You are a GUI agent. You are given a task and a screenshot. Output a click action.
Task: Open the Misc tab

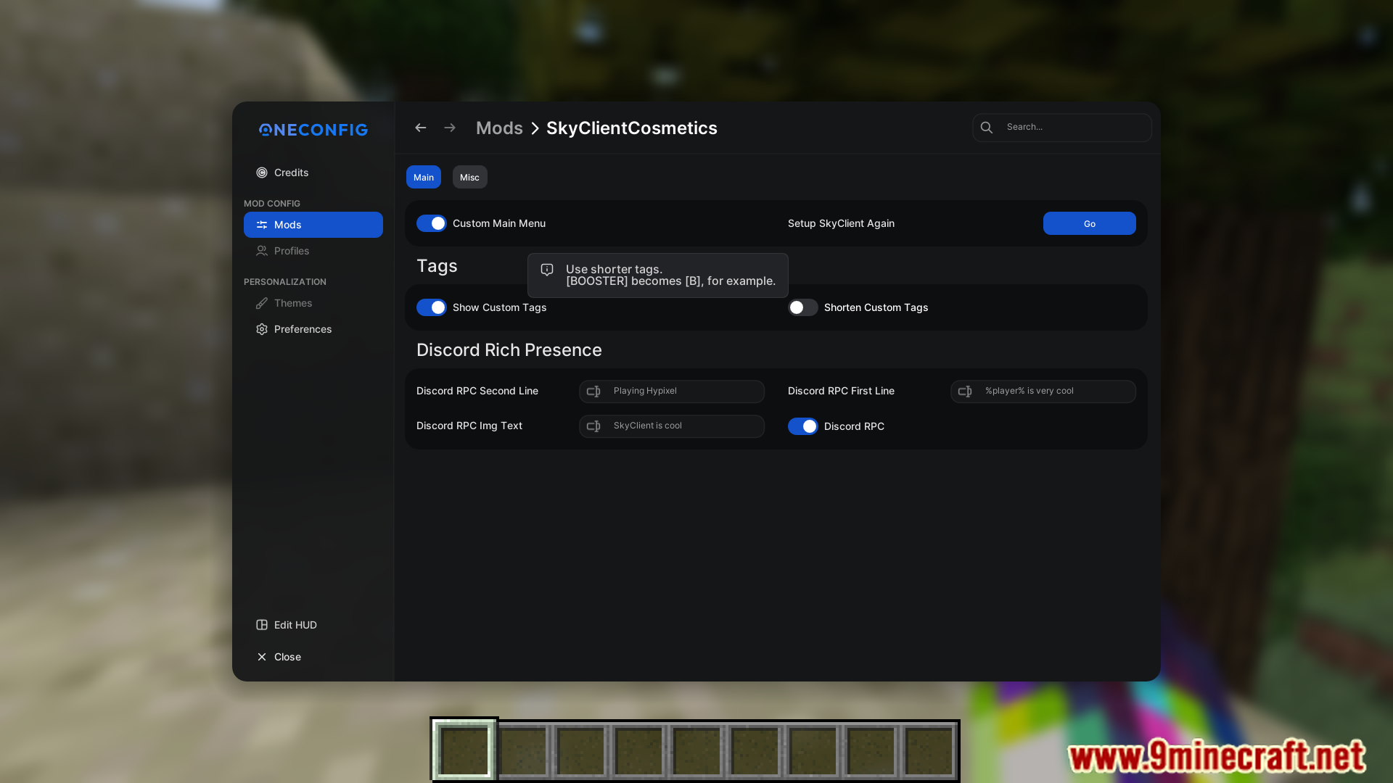click(469, 177)
